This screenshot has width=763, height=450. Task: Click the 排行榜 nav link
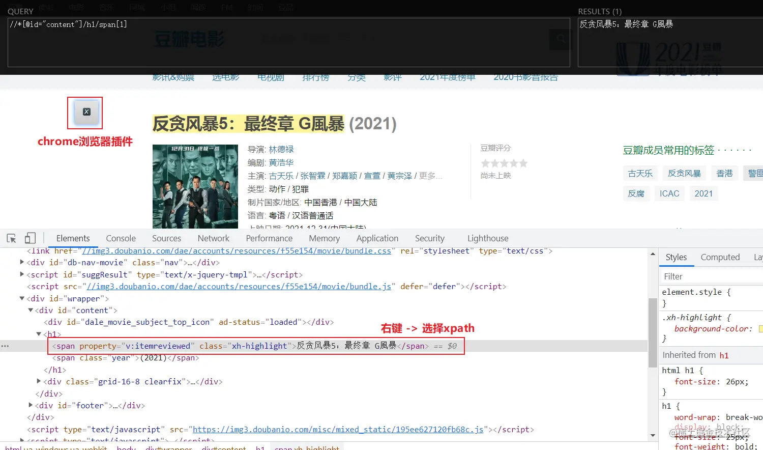pos(316,77)
